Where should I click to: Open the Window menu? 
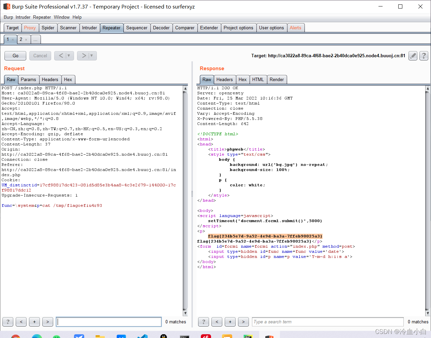[x=62, y=17]
